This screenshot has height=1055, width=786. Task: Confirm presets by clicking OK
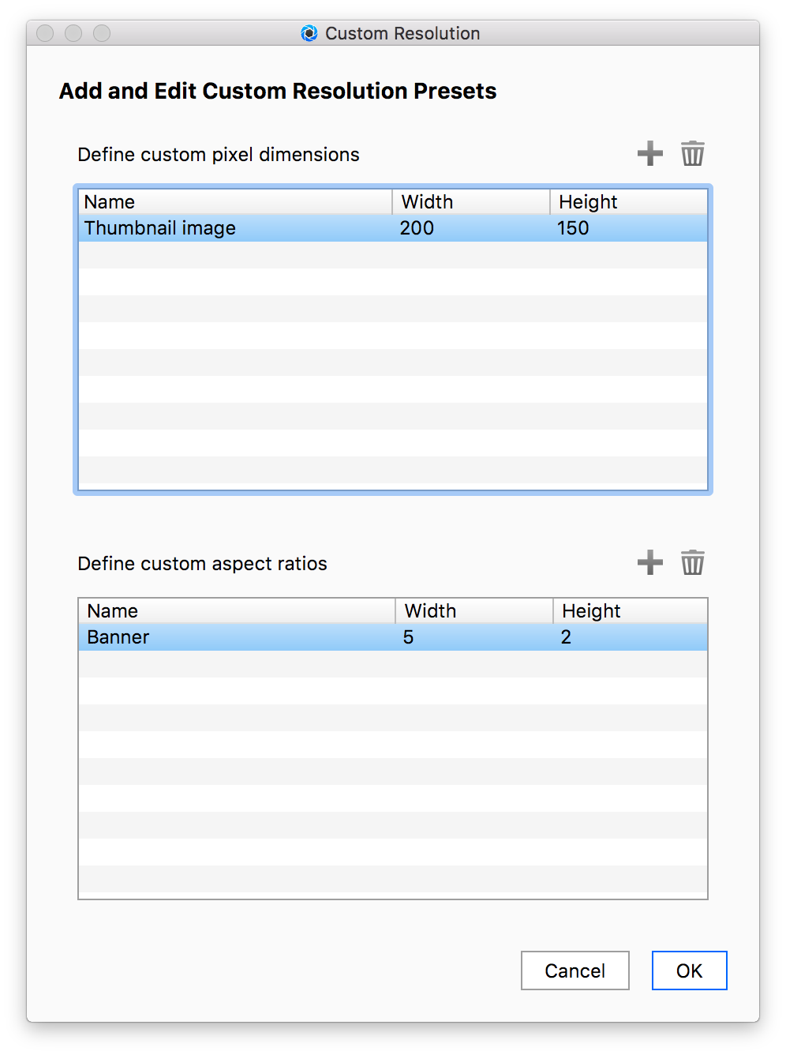[688, 971]
